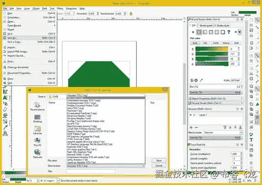Image resolution: width=262 pixels, height=185 pixels.
Task: Toggle the lock icon beside Randomized field
Action: click(131, 14)
